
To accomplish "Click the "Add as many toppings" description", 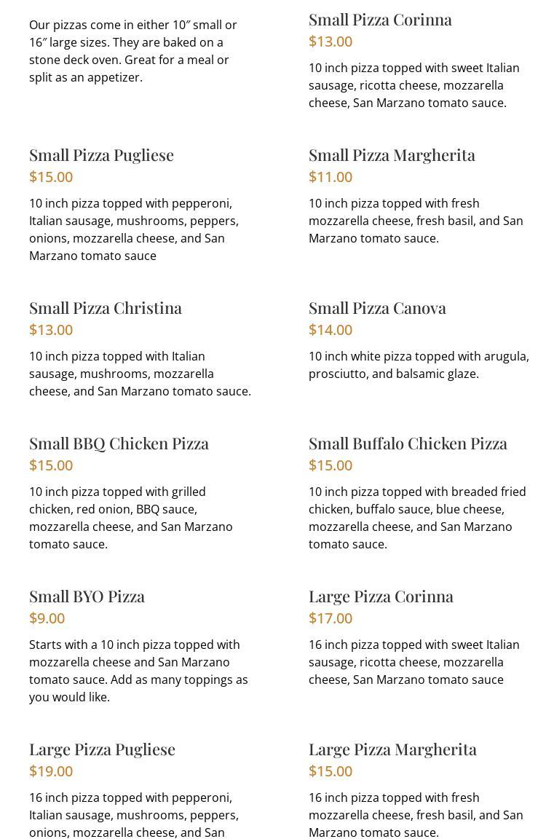I will coord(138,671).
